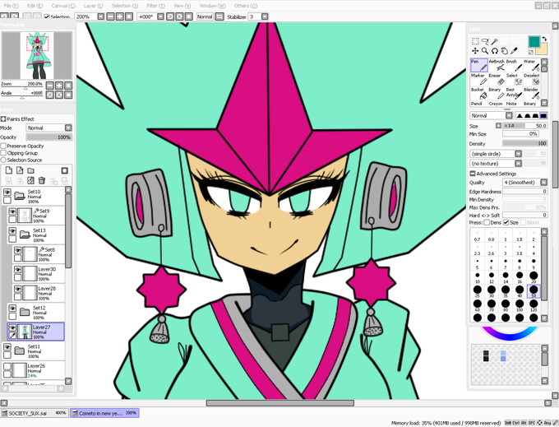Expand the Paints Effect section

[x=3, y=119]
